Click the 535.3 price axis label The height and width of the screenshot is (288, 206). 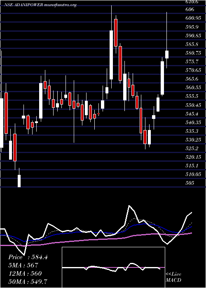coord(192,131)
